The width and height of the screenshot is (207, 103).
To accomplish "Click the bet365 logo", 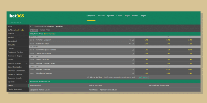I will (x=17, y=16).
